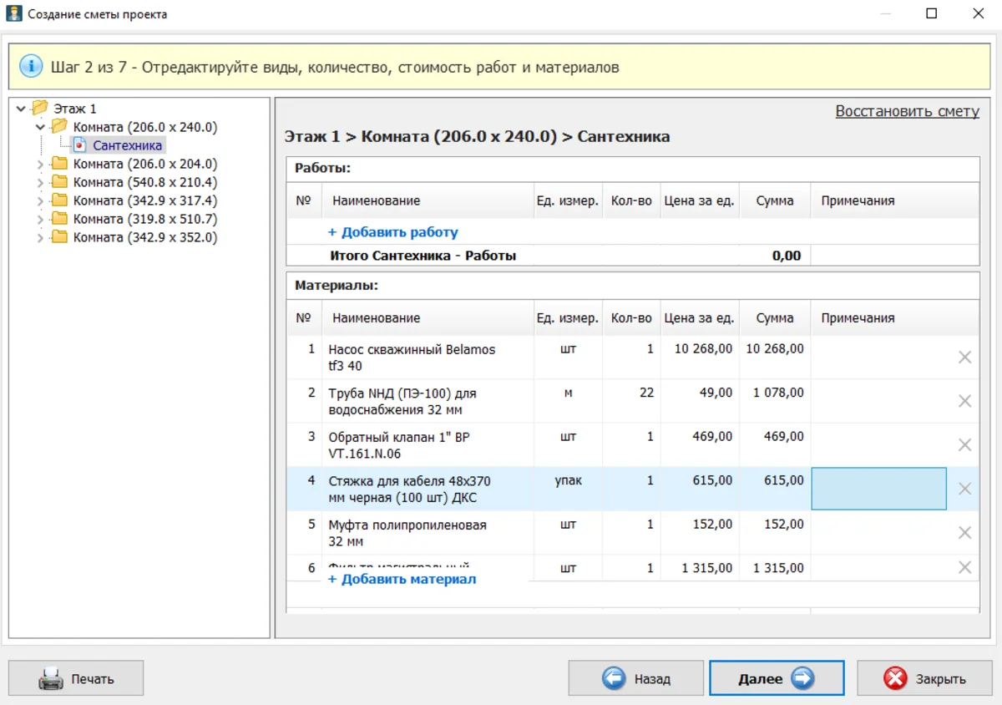The image size is (1002, 705).
Task: Remove the Стяжка для кабеля material row
Action: pyautogui.click(x=964, y=489)
